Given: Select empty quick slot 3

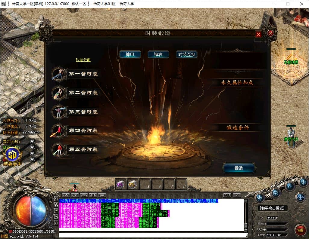Looking at the screenshot, I should pos(145,184).
